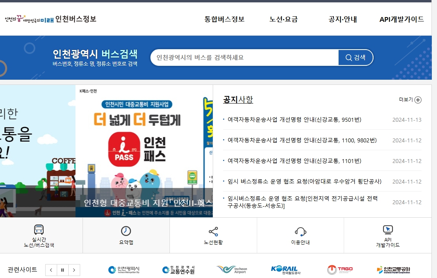The image size is (437, 278).
Task: Open the TAGO logo link
Action: tap(340, 269)
